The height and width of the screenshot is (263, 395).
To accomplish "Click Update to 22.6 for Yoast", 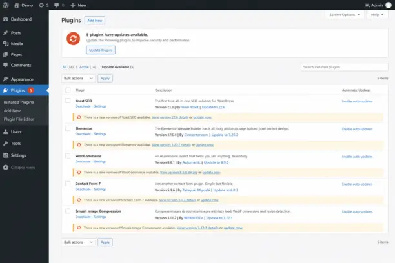I will (x=214, y=107).
